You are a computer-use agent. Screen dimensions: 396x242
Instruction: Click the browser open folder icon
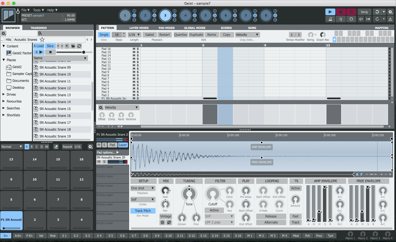click(73, 46)
